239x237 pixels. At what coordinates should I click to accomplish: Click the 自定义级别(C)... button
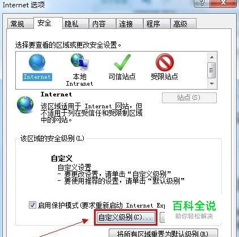(126, 217)
